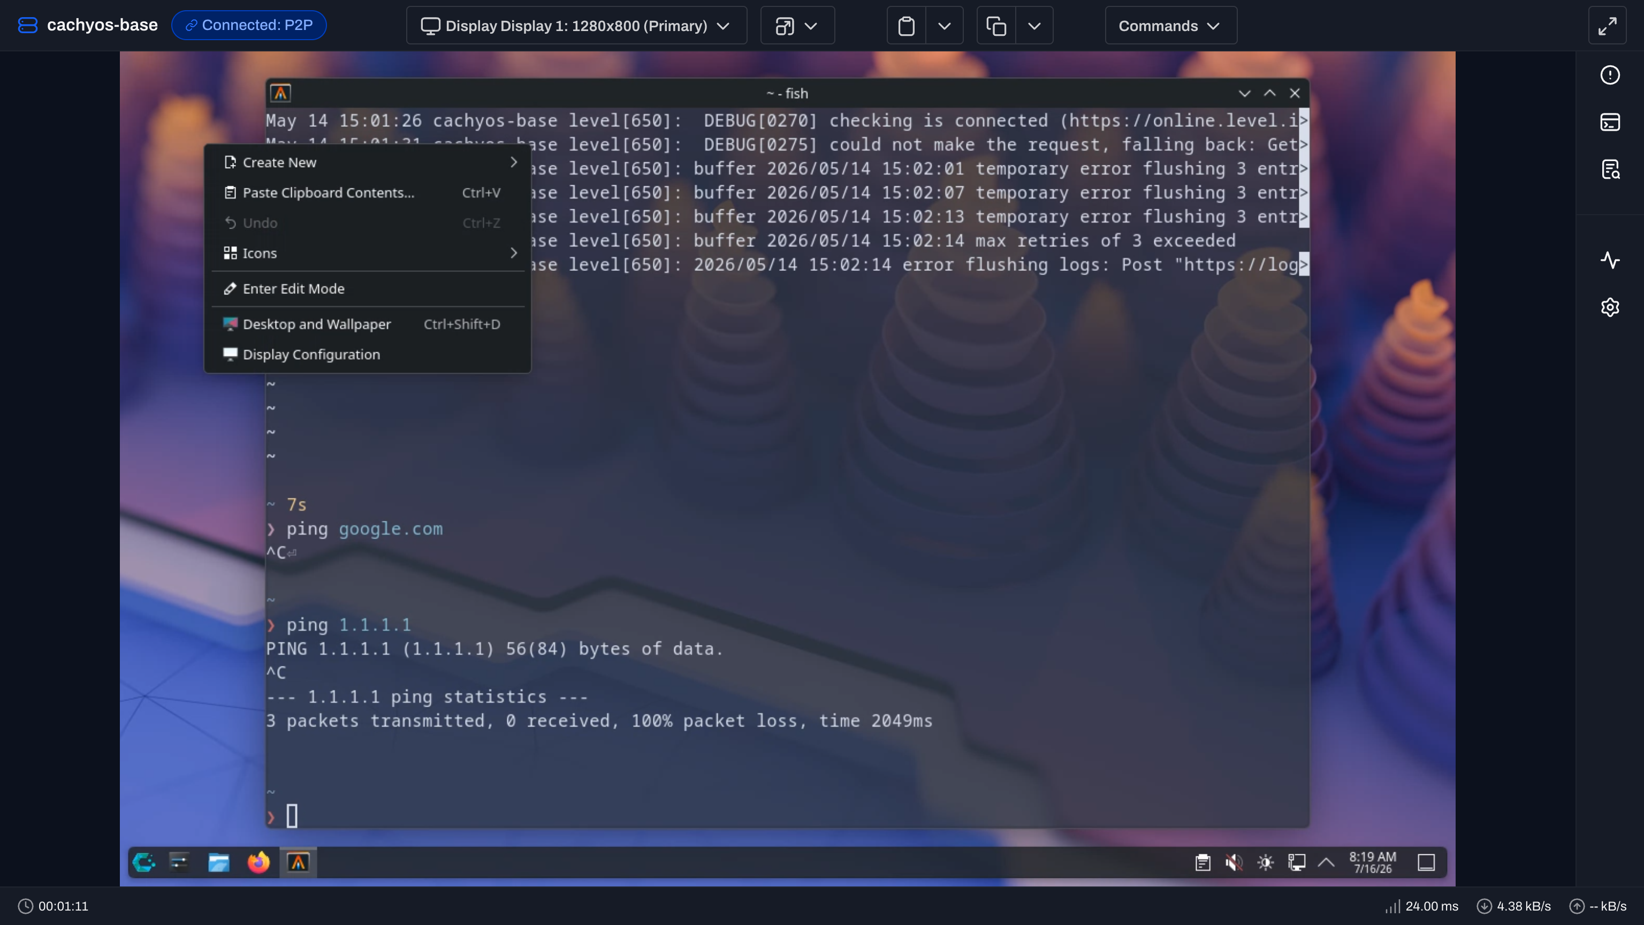Image resolution: width=1644 pixels, height=925 pixels.
Task: Select Display Configuration in context menu
Action: [368, 354]
